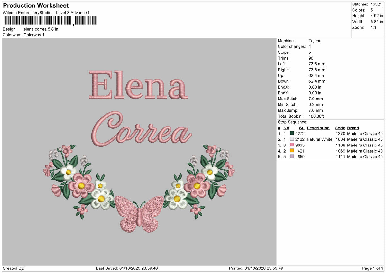Click the Trims value 90
The image size is (386, 273).
point(311,58)
